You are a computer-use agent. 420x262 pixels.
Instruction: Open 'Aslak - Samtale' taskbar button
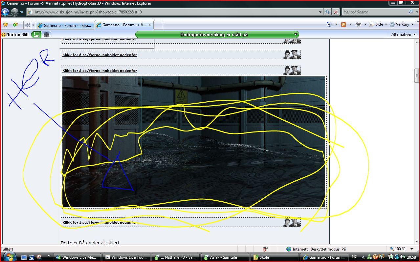pyautogui.click(x=225, y=257)
